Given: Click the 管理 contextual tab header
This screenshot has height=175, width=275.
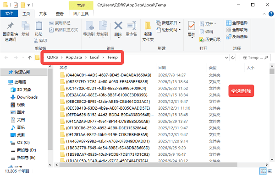Looking at the screenshot, I should 81,5.
